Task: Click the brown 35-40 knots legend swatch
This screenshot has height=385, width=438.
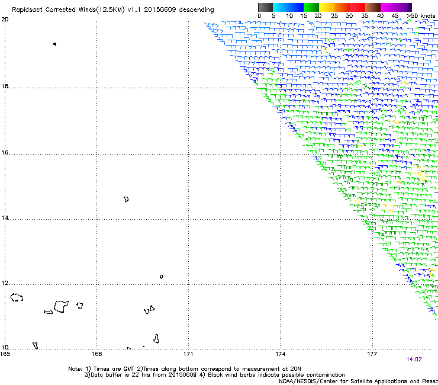Action: tap(373, 7)
